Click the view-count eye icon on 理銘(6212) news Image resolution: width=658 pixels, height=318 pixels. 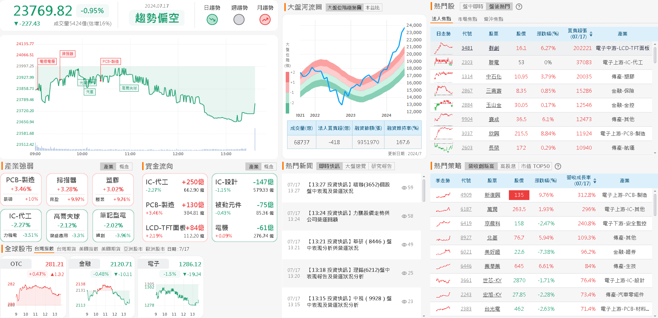(404, 273)
